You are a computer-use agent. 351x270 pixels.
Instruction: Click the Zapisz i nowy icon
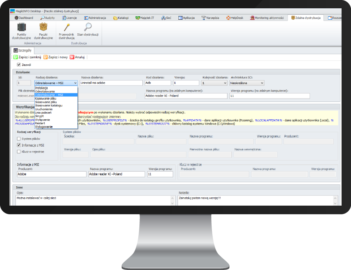[45, 57]
